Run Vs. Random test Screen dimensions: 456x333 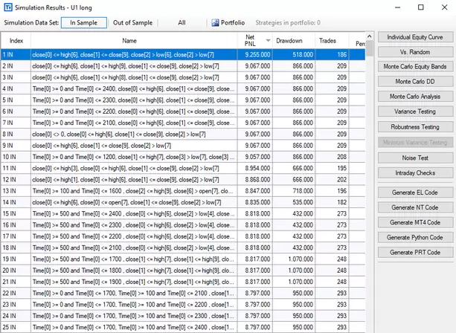click(415, 52)
